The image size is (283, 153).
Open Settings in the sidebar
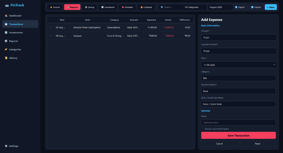[x=20, y=146]
